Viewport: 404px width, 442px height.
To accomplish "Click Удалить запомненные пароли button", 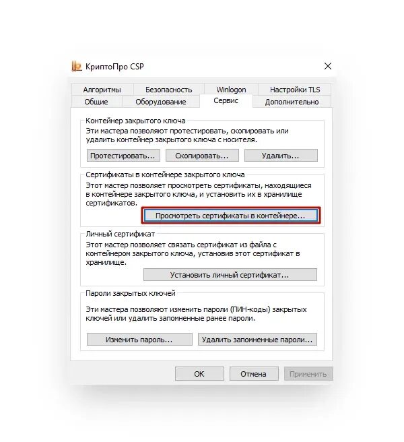I will [x=257, y=340].
